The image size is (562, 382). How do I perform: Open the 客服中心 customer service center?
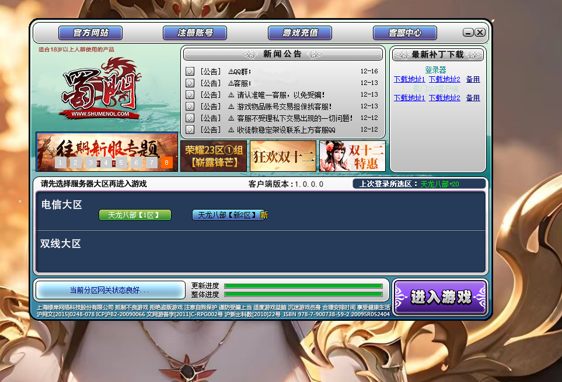404,33
